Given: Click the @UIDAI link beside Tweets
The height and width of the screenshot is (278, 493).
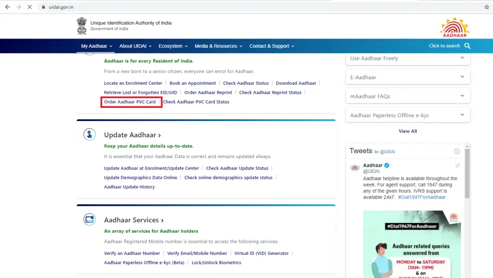Looking at the screenshot, I should [x=388, y=152].
